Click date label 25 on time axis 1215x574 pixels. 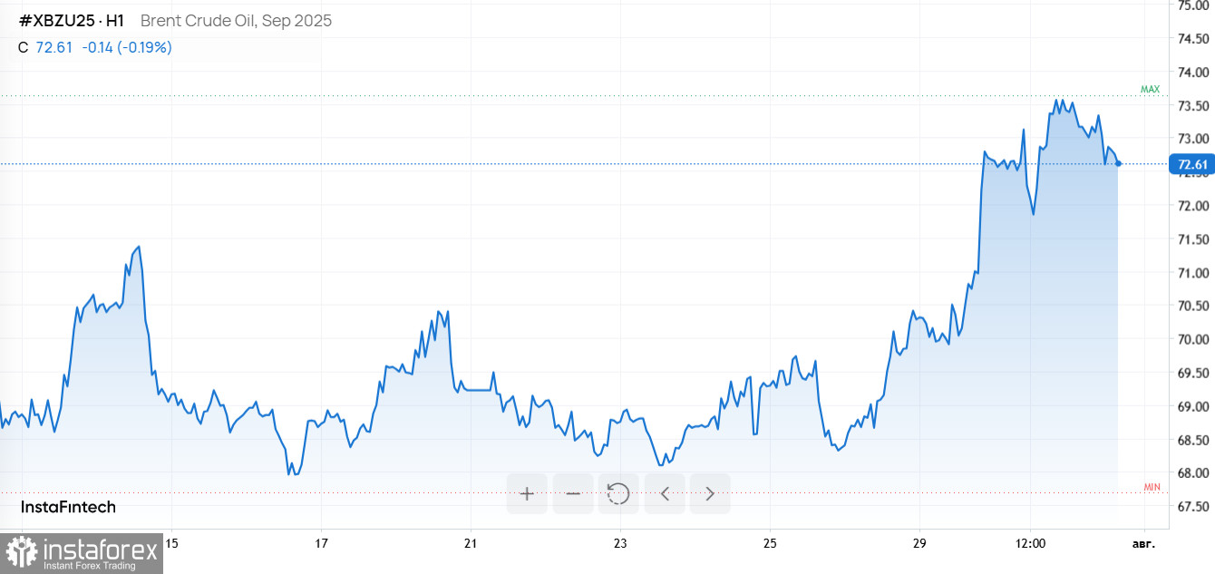tap(769, 544)
